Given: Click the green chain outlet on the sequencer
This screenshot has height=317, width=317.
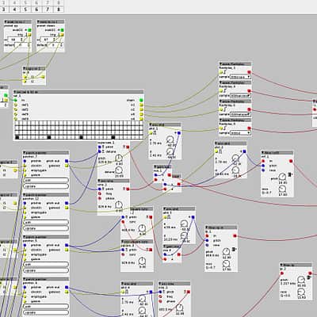Looking at the screenshot, I should click(141, 100).
